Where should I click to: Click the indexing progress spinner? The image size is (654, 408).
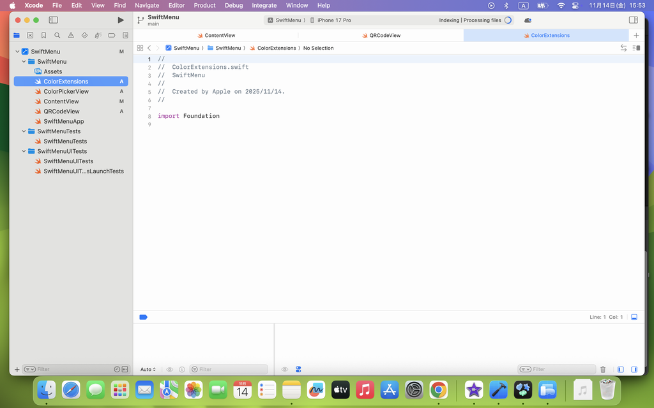pos(508,20)
